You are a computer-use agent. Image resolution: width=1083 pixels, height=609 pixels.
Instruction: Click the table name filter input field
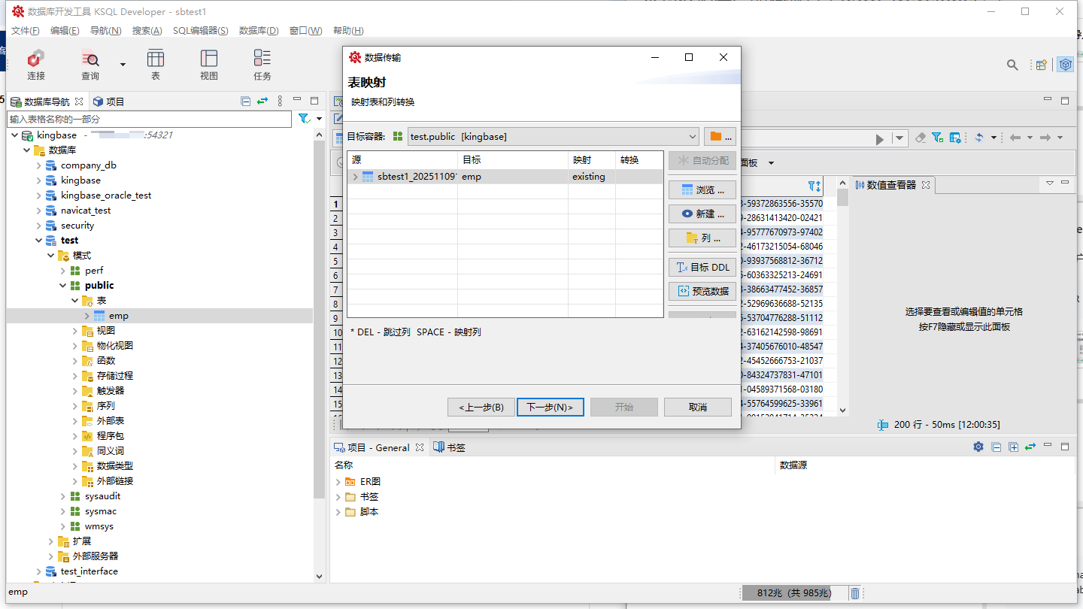pos(149,119)
